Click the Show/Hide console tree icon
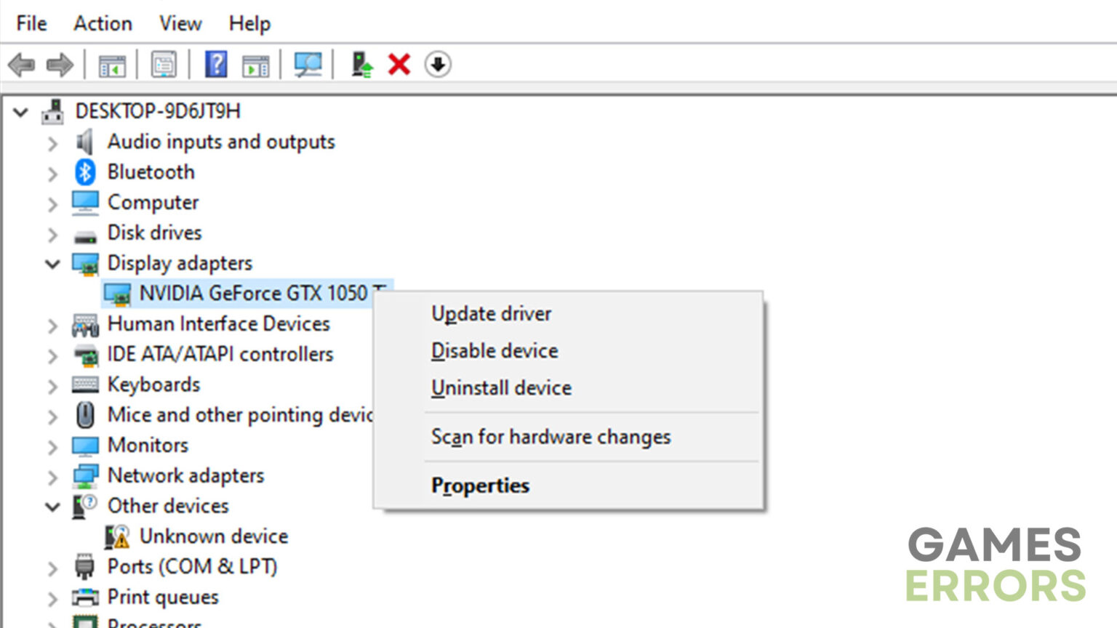1117x628 pixels. [x=111, y=65]
